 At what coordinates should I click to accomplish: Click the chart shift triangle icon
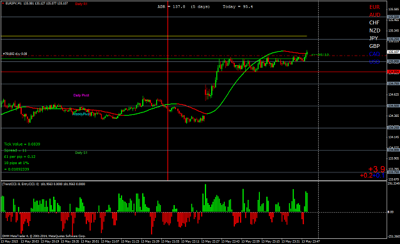(3, 3)
